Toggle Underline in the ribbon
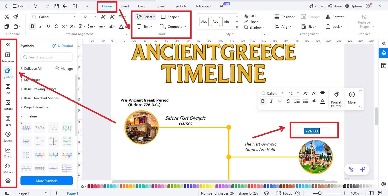388x196 pixels. pos(49,26)
